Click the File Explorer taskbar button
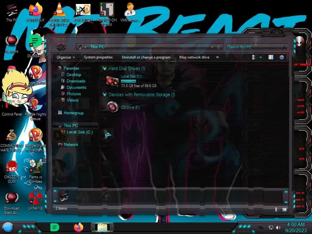Image resolution: width=312 pixels, height=234 pixels. (x=102, y=227)
